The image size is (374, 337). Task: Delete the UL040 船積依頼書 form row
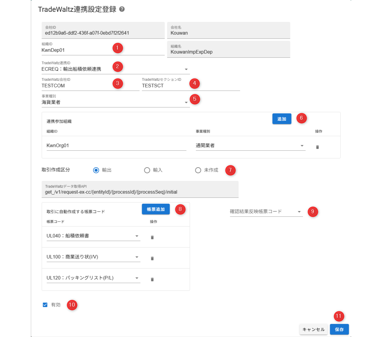tap(152, 237)
